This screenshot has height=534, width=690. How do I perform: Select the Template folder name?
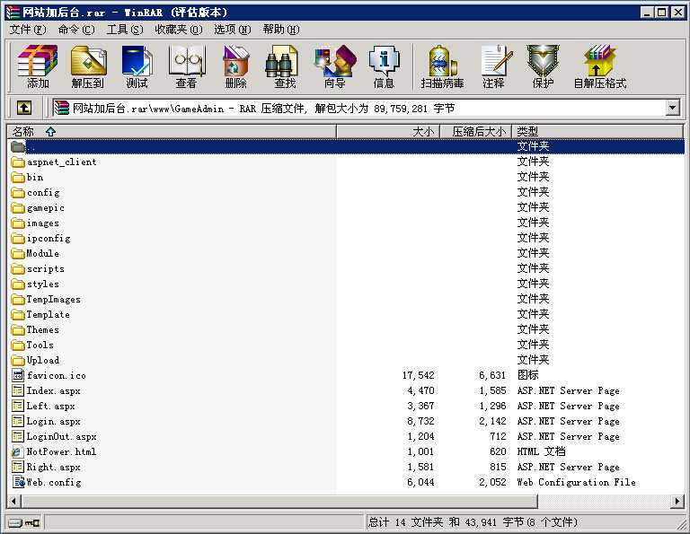click(x=48, y=315)
